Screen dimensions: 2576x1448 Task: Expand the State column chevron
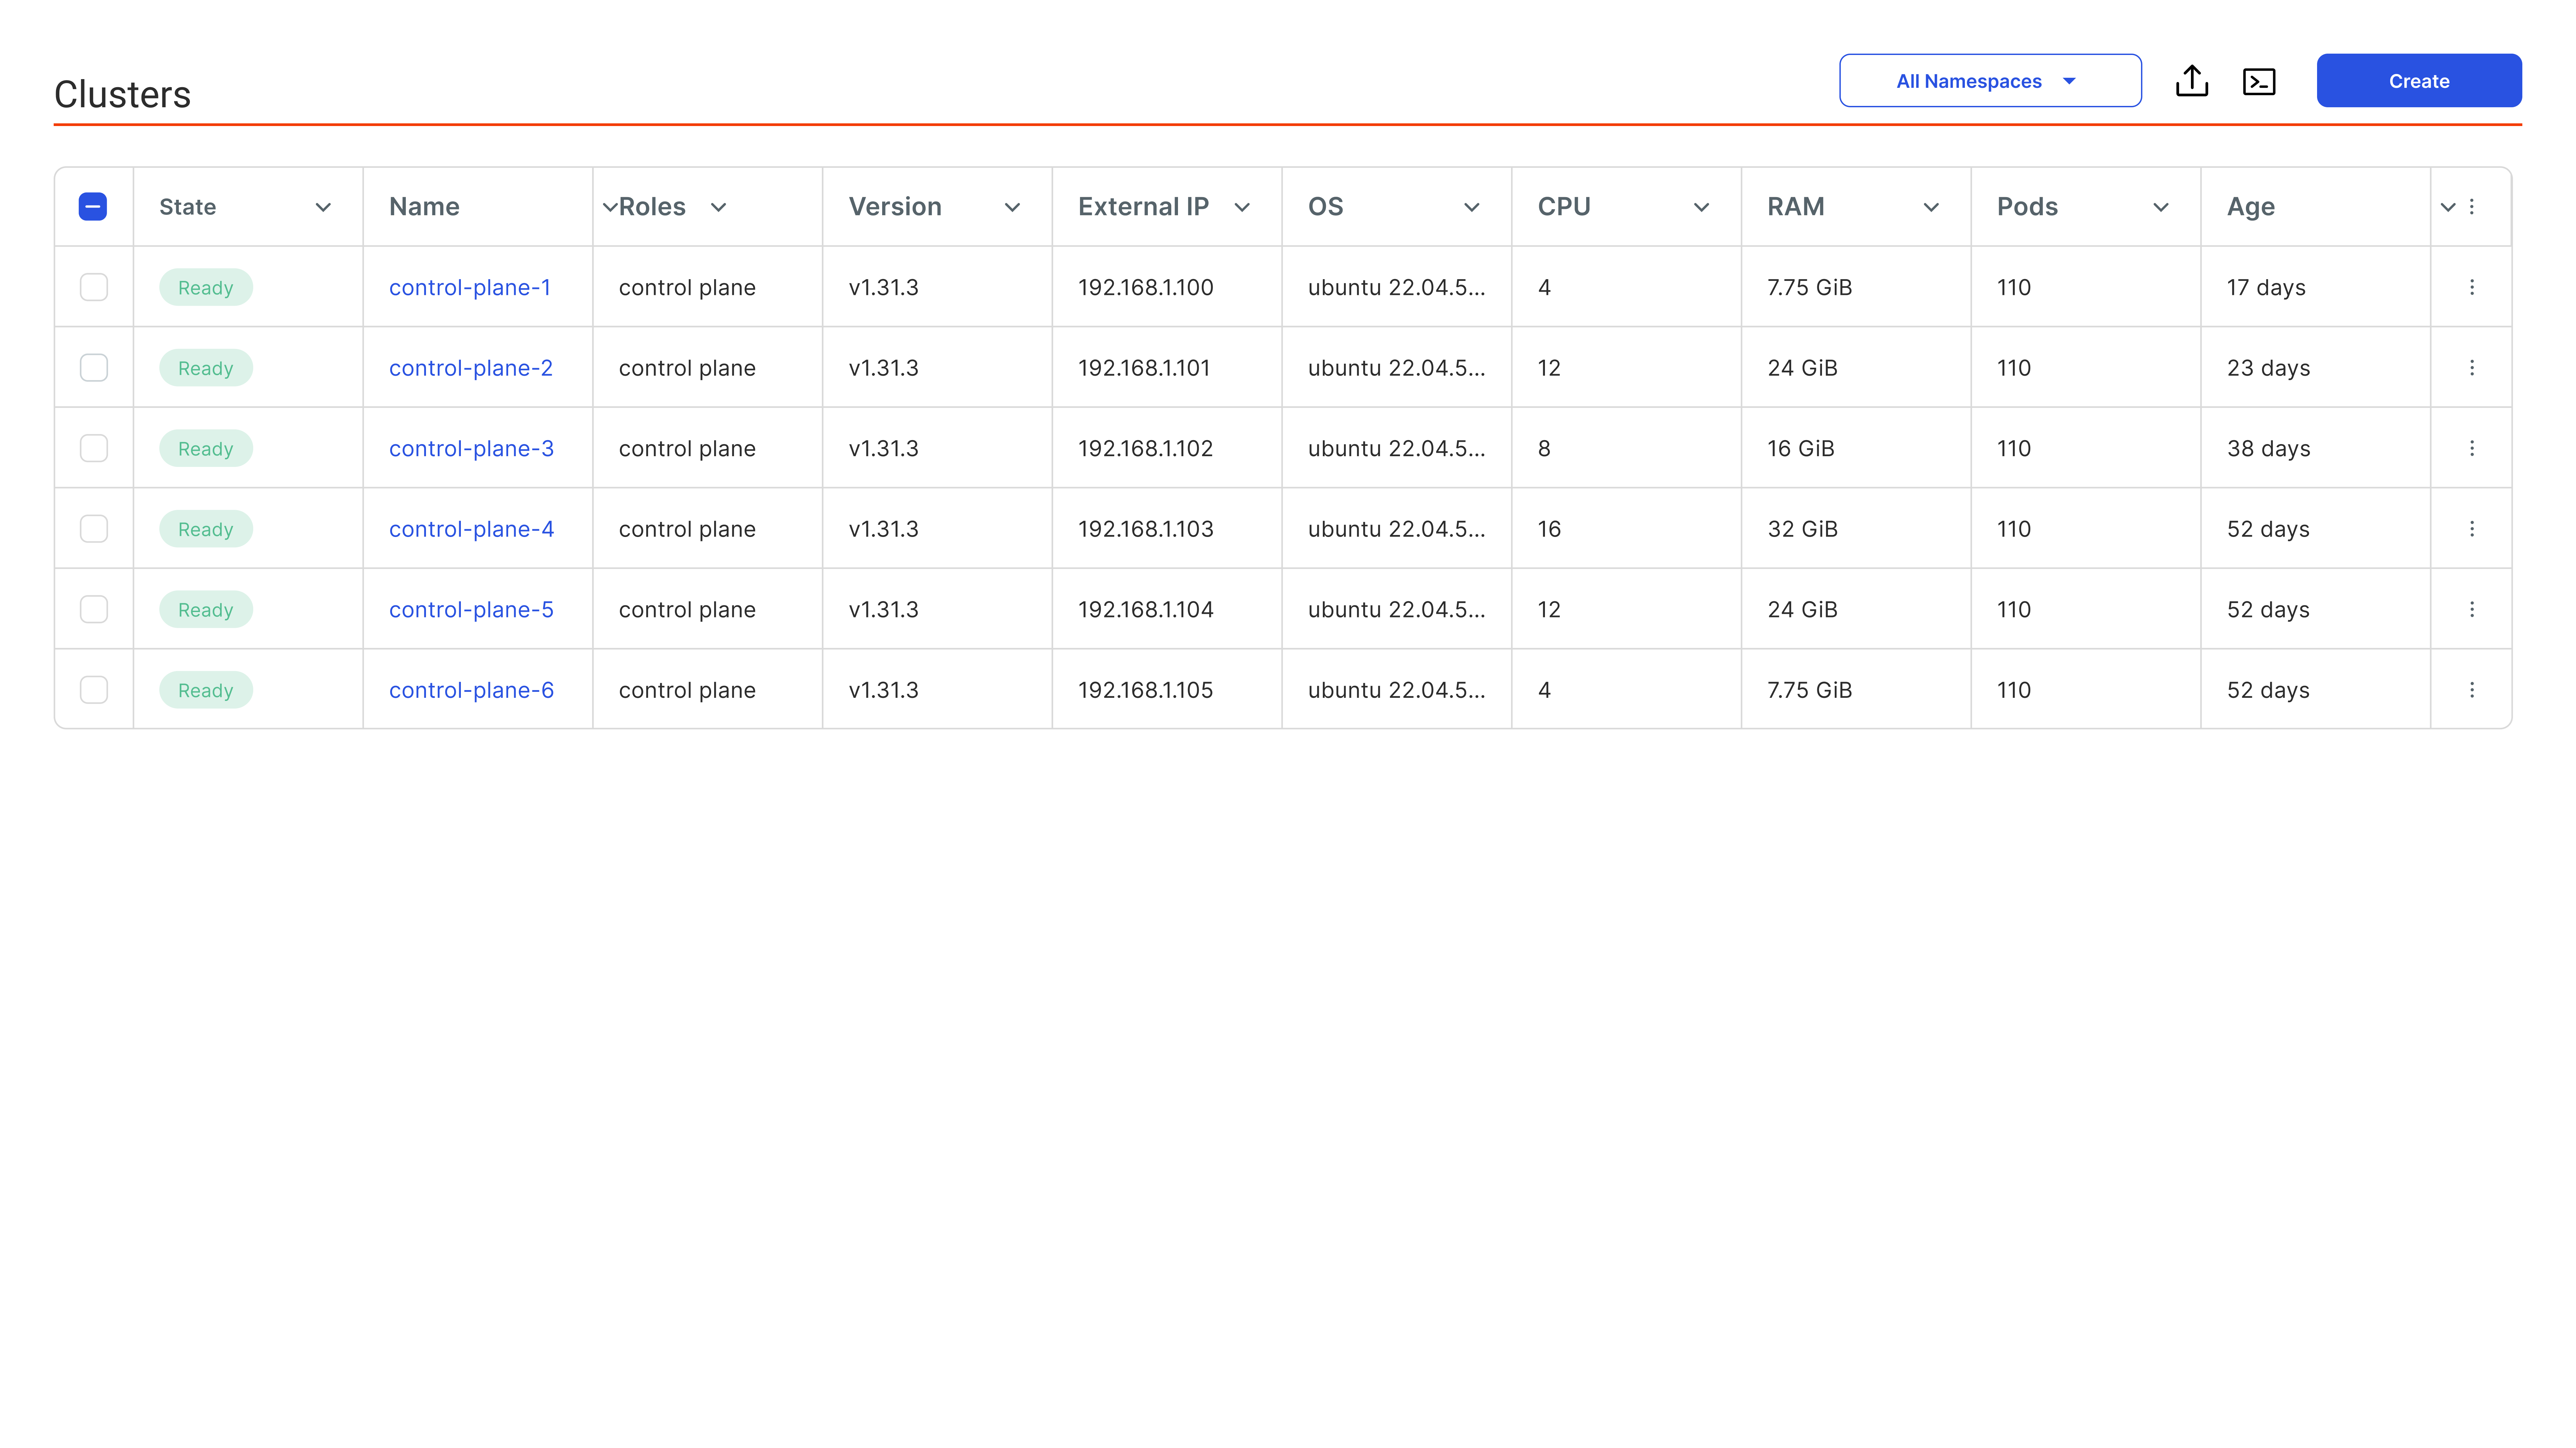click(323, 208)
